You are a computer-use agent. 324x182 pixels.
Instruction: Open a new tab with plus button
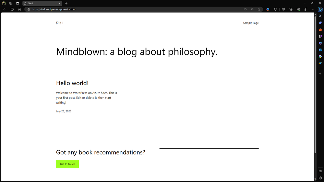66,3
